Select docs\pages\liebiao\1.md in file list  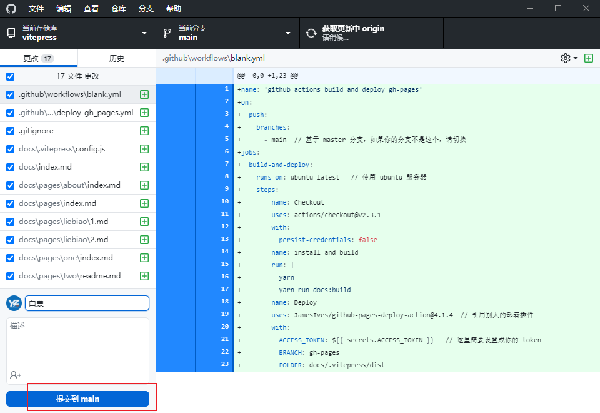point(77,222)
